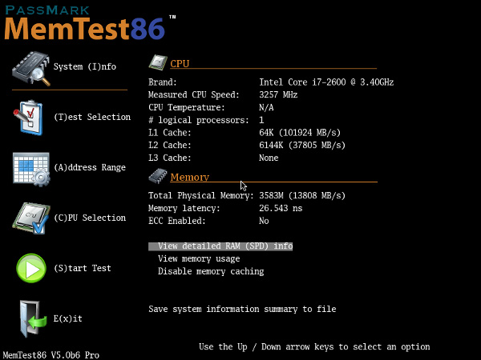
Task: Select the (T)est Selection menu label
Action: pyautogui.click(x=92, y=118)
